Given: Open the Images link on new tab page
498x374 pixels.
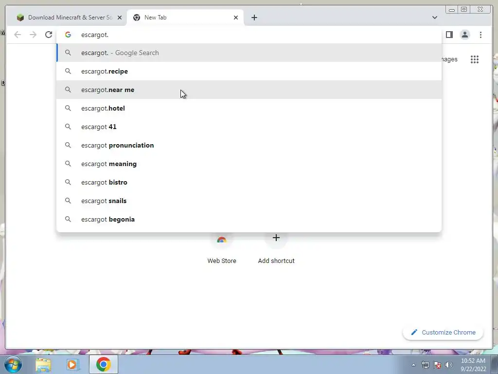Looking at the screenshot, I should click(449, 59).
